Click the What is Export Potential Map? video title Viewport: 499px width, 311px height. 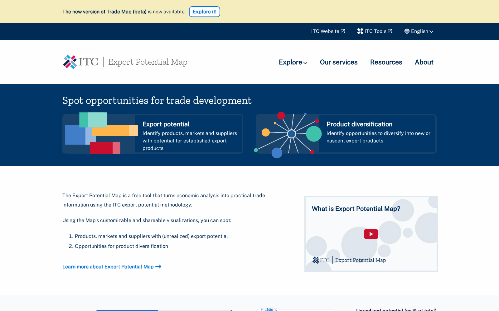356,209
